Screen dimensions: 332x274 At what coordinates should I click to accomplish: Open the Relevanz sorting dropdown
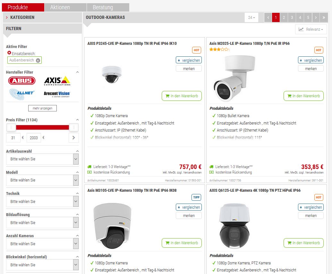311,29
